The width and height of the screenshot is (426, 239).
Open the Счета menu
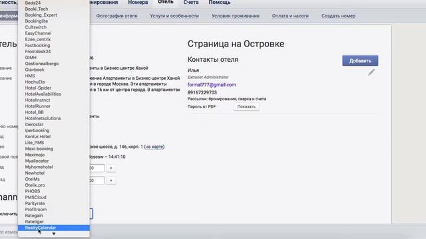point(191,3)
